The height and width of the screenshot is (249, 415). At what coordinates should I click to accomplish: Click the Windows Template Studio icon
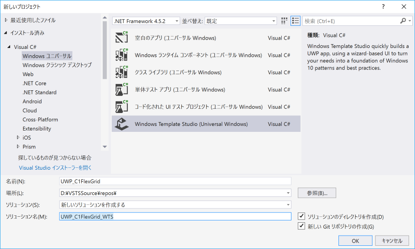tap(121, 124)
